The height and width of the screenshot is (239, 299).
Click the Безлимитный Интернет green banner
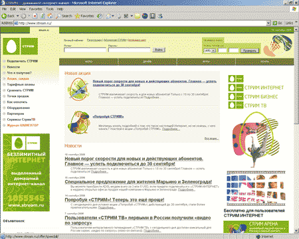pos(27,173)
